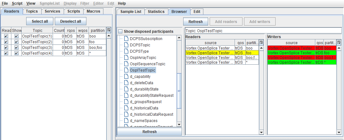Toggle Show disposed participants checkbox

point(120,32)
